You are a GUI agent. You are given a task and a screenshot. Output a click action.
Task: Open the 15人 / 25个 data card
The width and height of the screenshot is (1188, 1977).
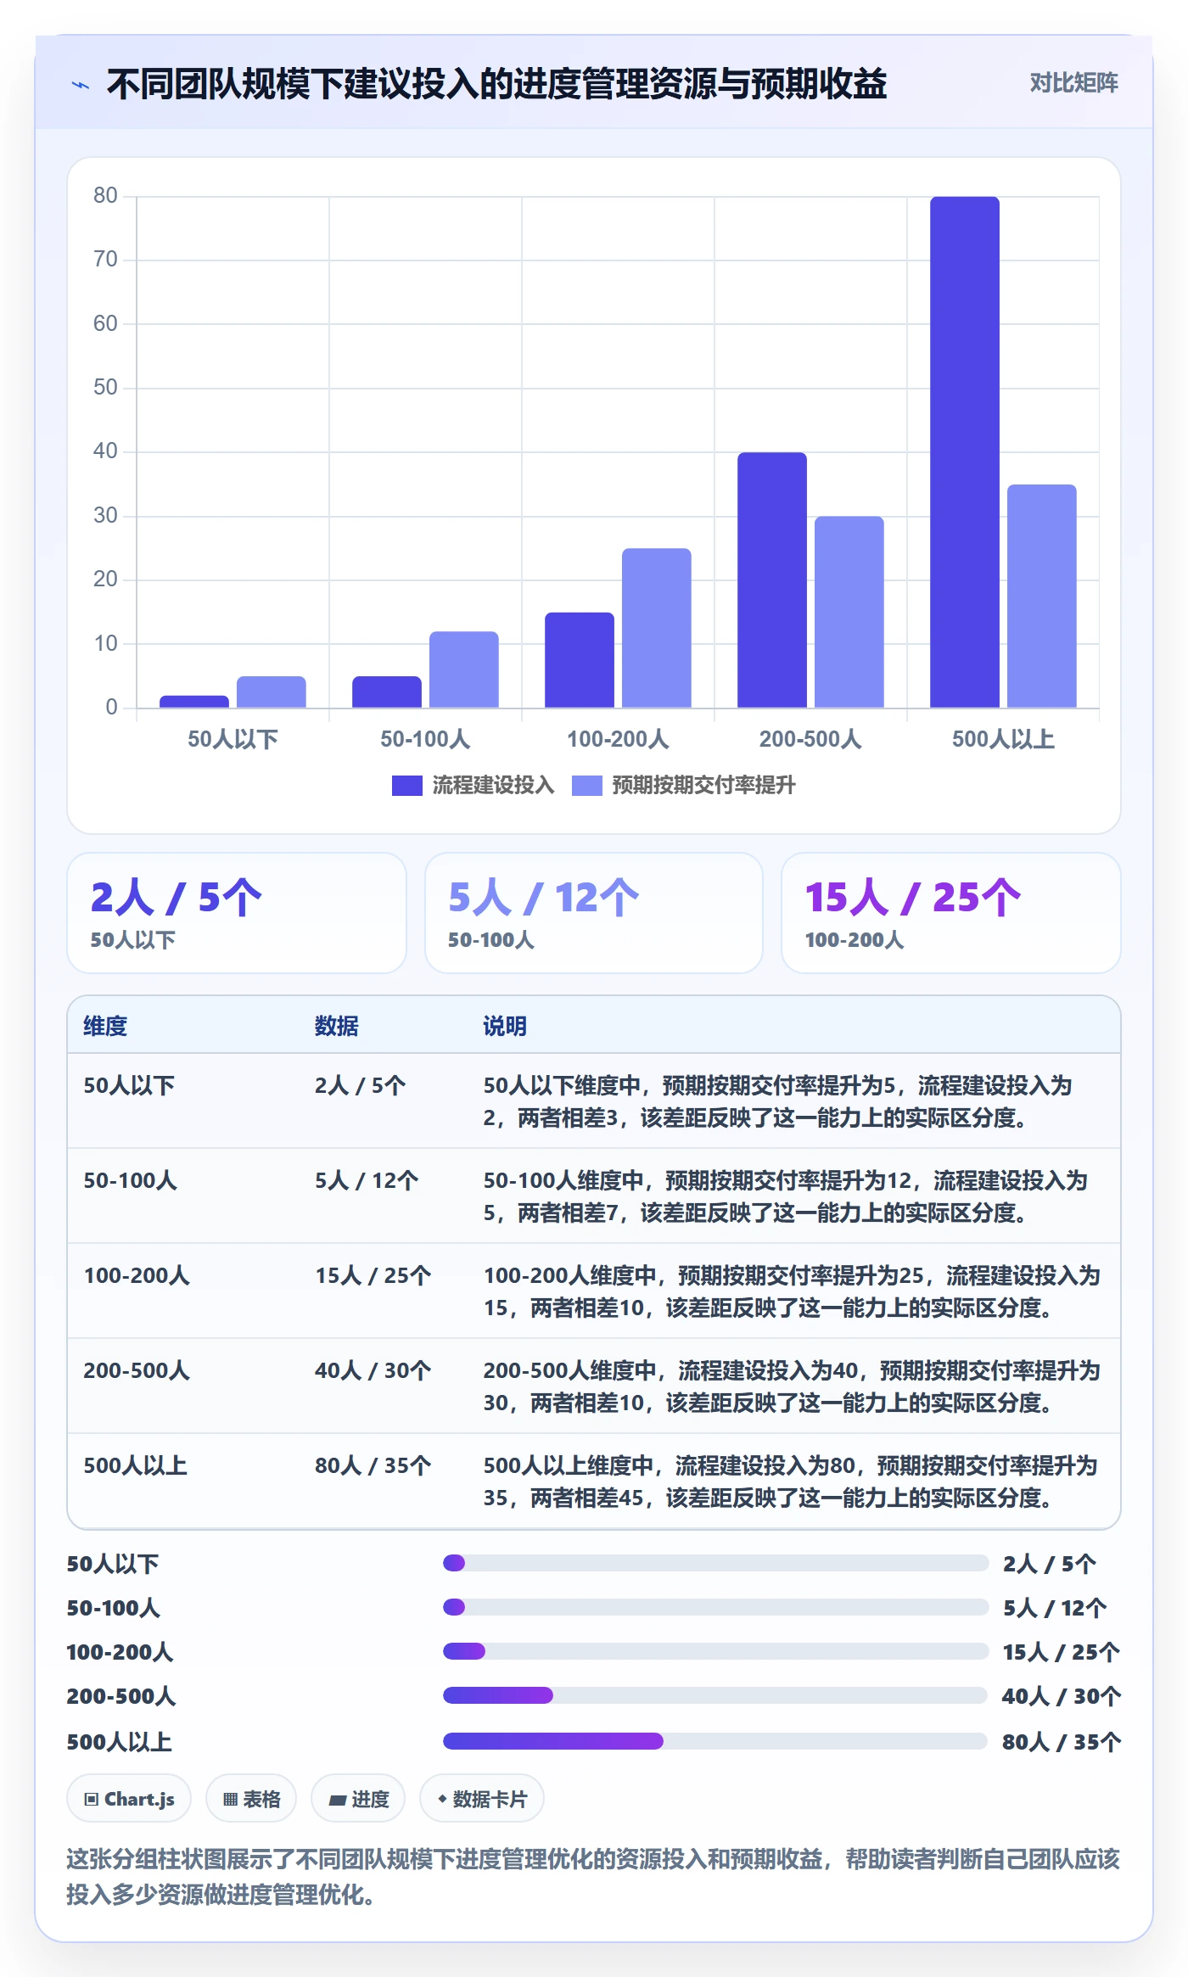coord(951,913)
